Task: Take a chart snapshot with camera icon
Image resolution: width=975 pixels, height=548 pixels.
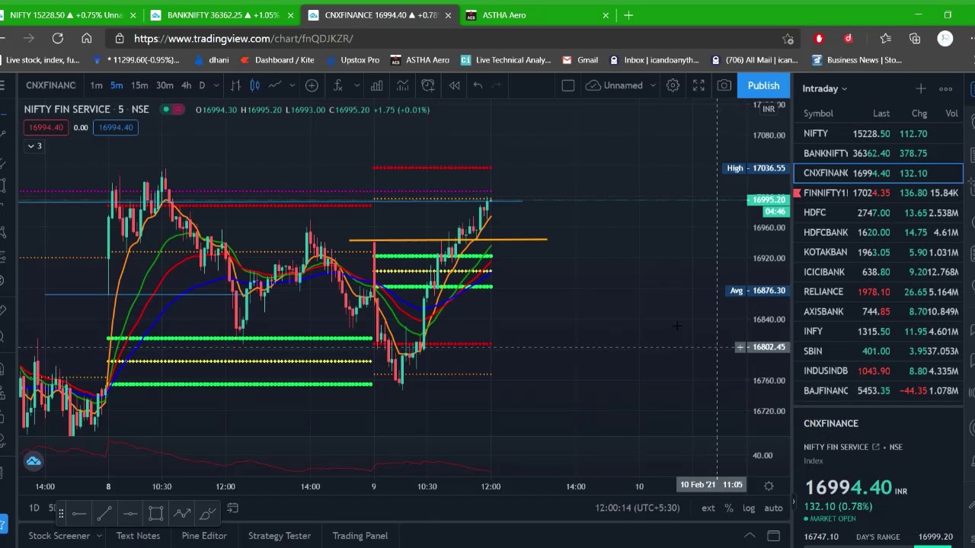Action: [x=724, y=85]
